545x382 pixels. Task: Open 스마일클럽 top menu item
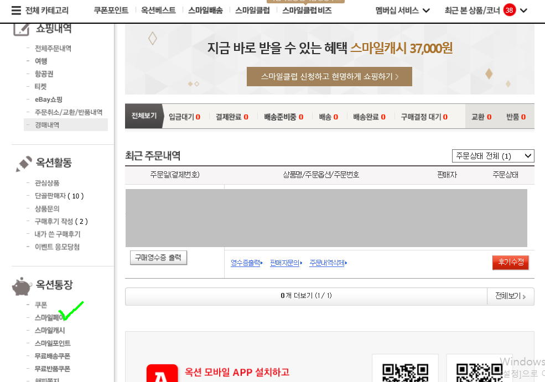pyautogui.click(x=252, y=11)
